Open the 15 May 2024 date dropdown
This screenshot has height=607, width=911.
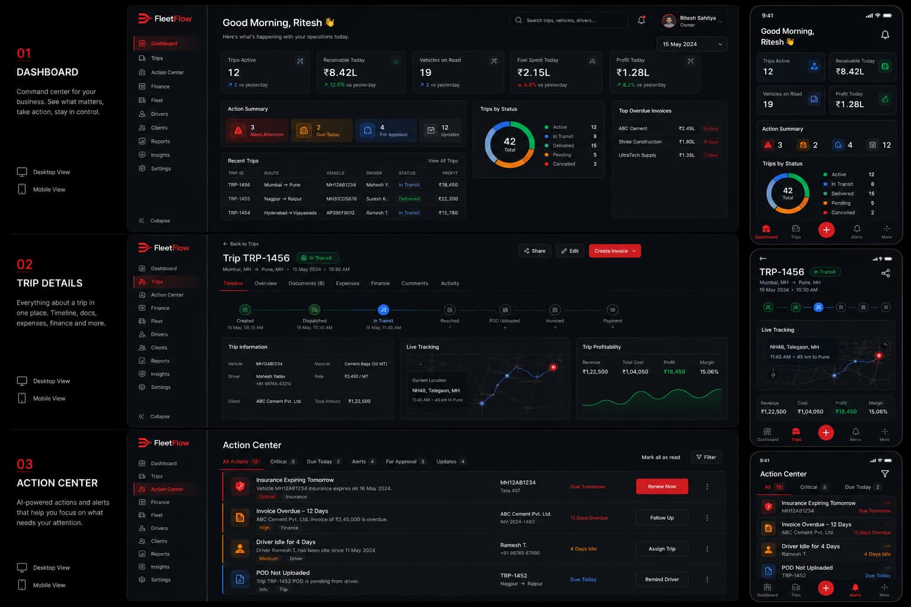point(692,44)
